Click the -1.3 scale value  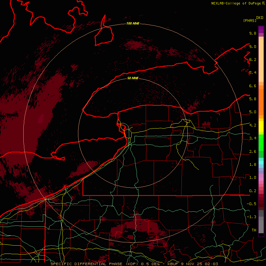pyautogui.click(x=252, y=217)
